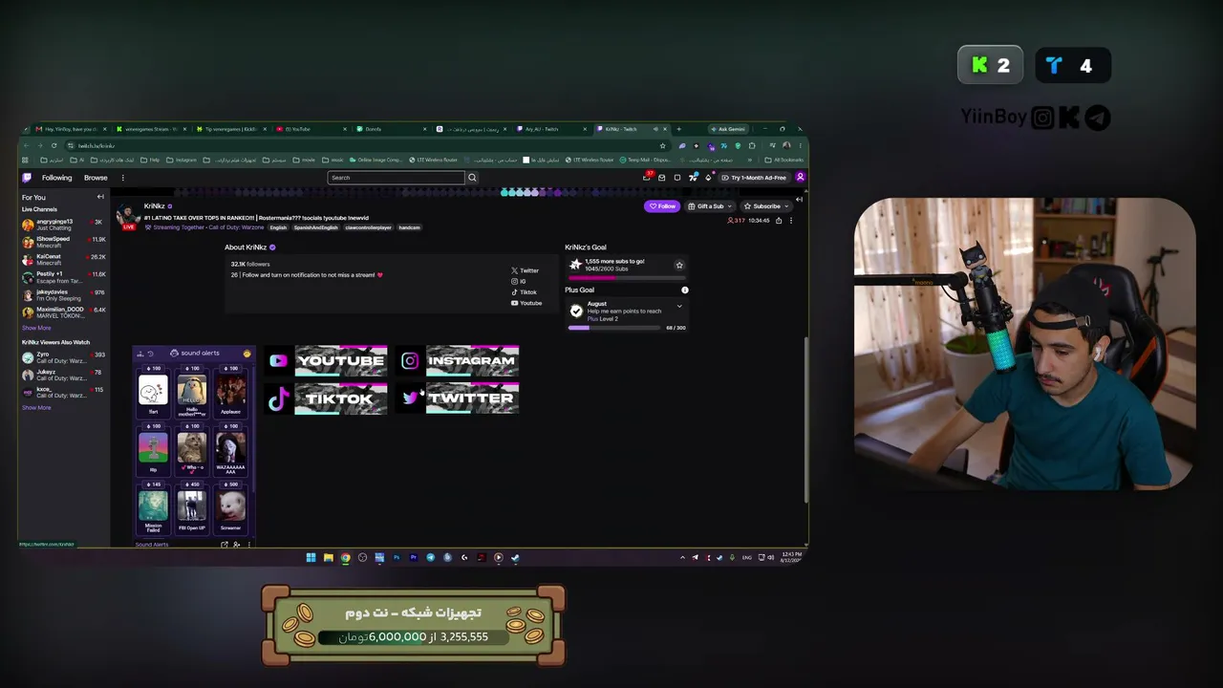
Task: Click the search magnifier button
Action: coord(472,178)
